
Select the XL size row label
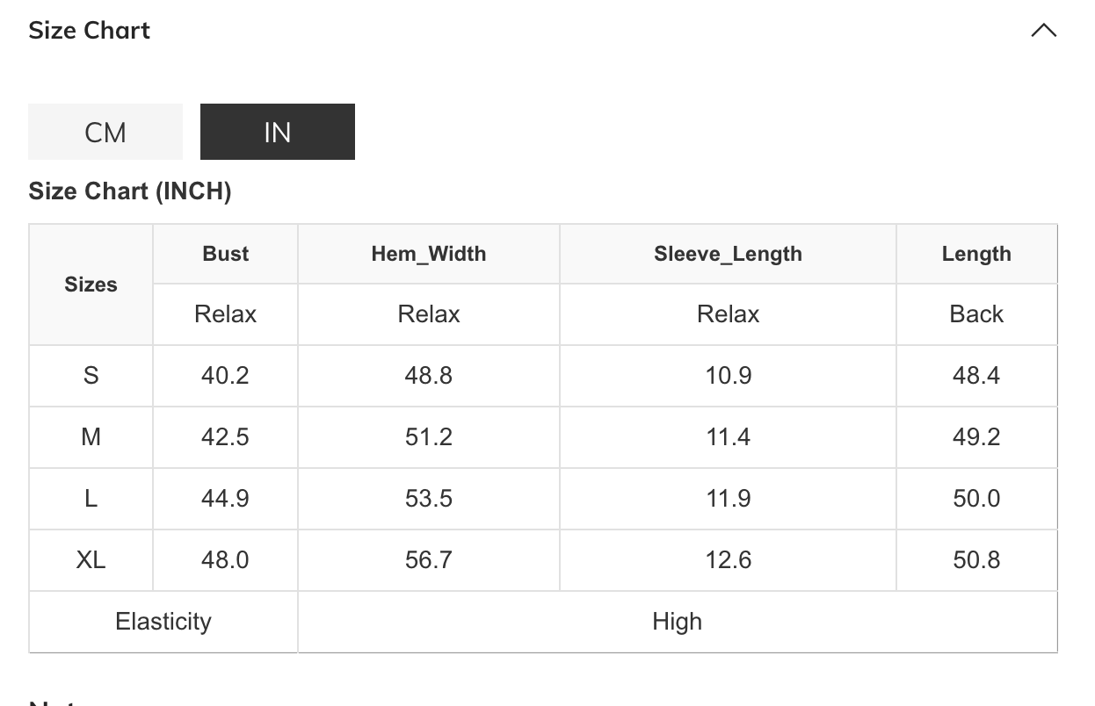click(91, 560)
